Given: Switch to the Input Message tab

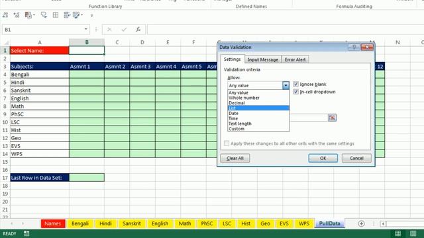Looking at the screenshot, I should click(x=263, y=59).
